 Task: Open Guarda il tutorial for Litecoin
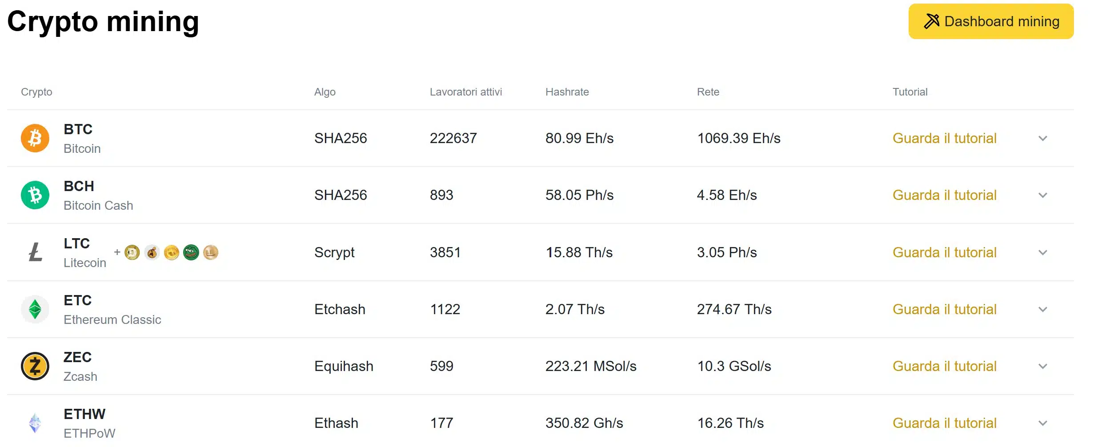coord(944,252)
